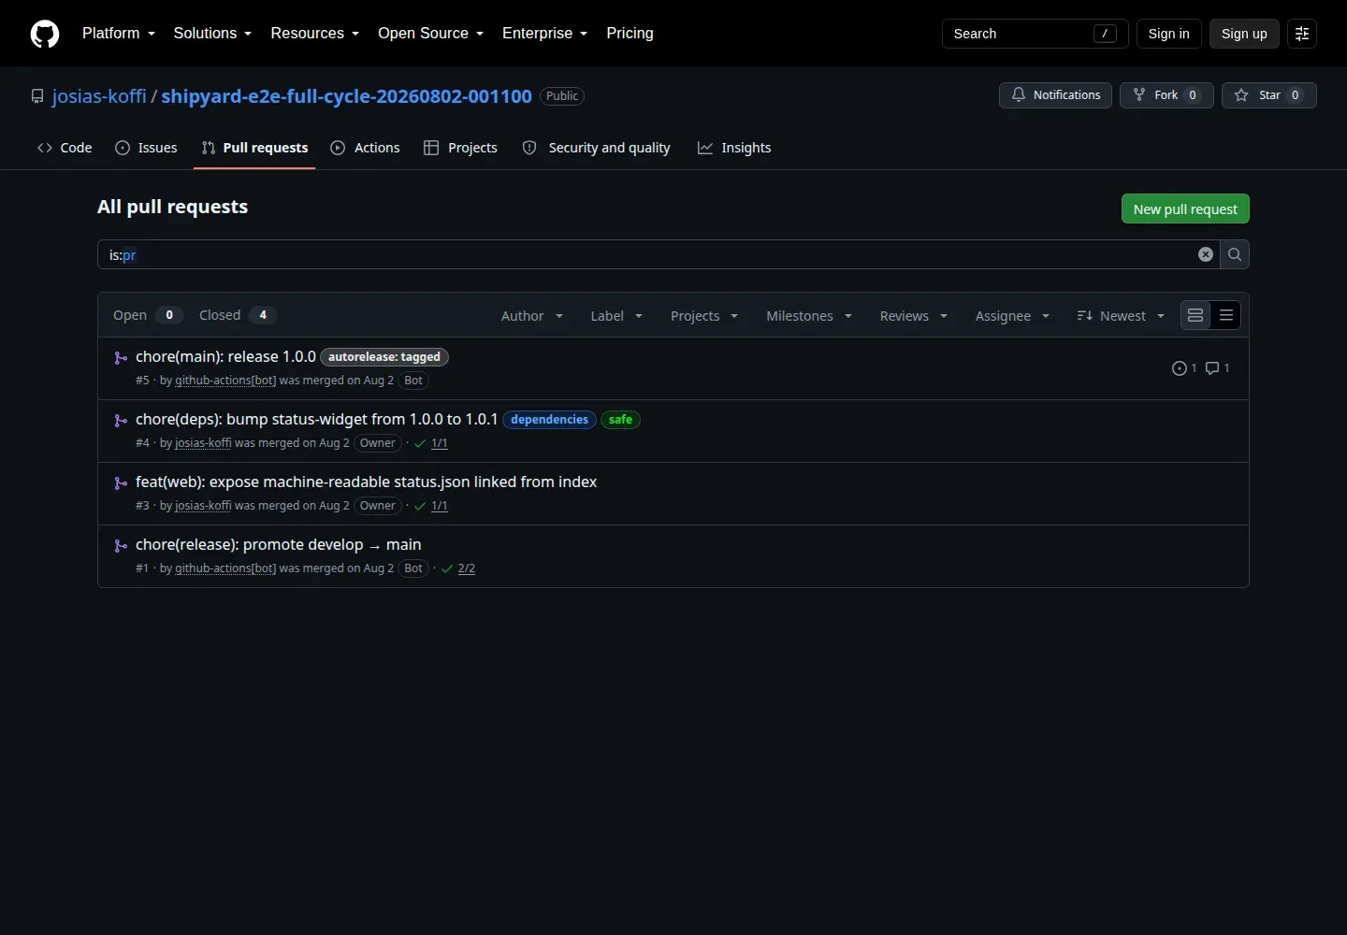This screenshot has width=1347, height=935.
Task: Click the New pull request button
Action: tap(1185, 209)
